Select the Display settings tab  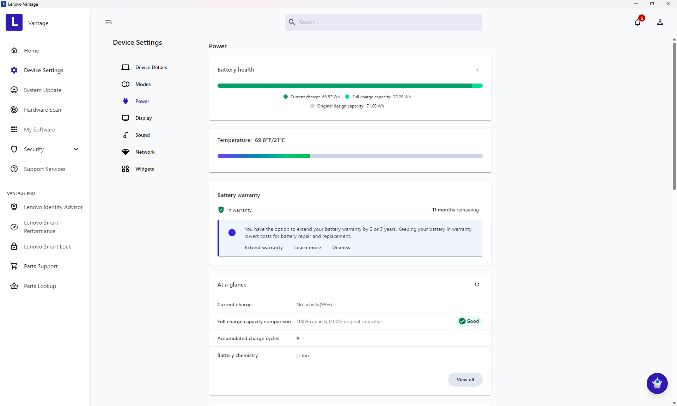[144, 118]
